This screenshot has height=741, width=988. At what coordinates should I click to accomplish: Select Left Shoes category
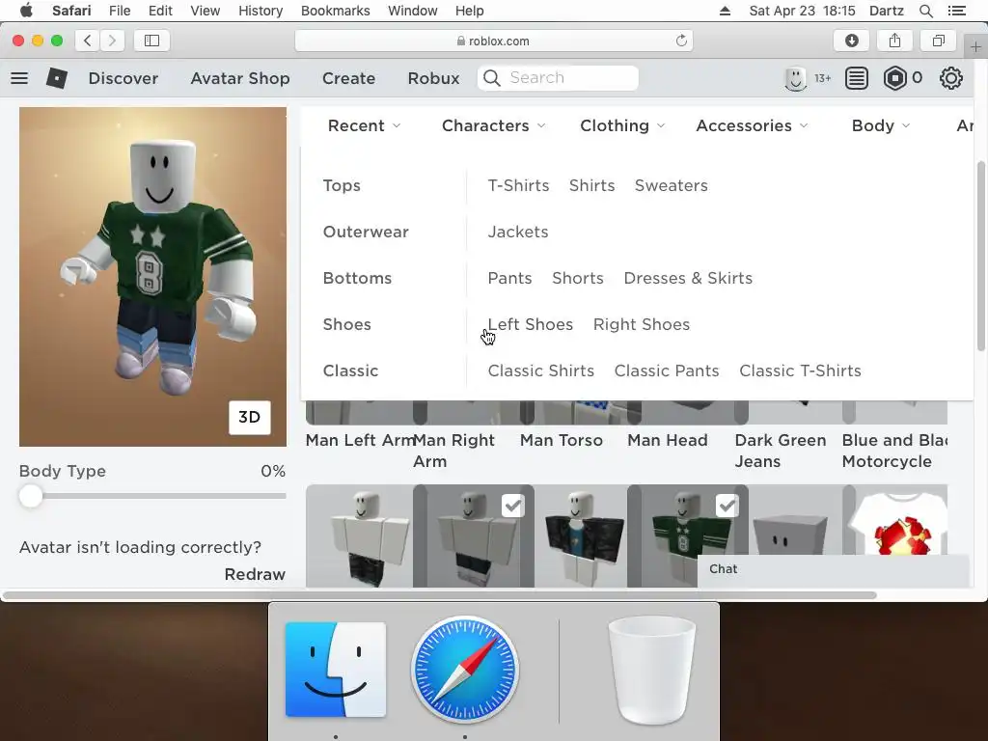click(x=531, y=324)
